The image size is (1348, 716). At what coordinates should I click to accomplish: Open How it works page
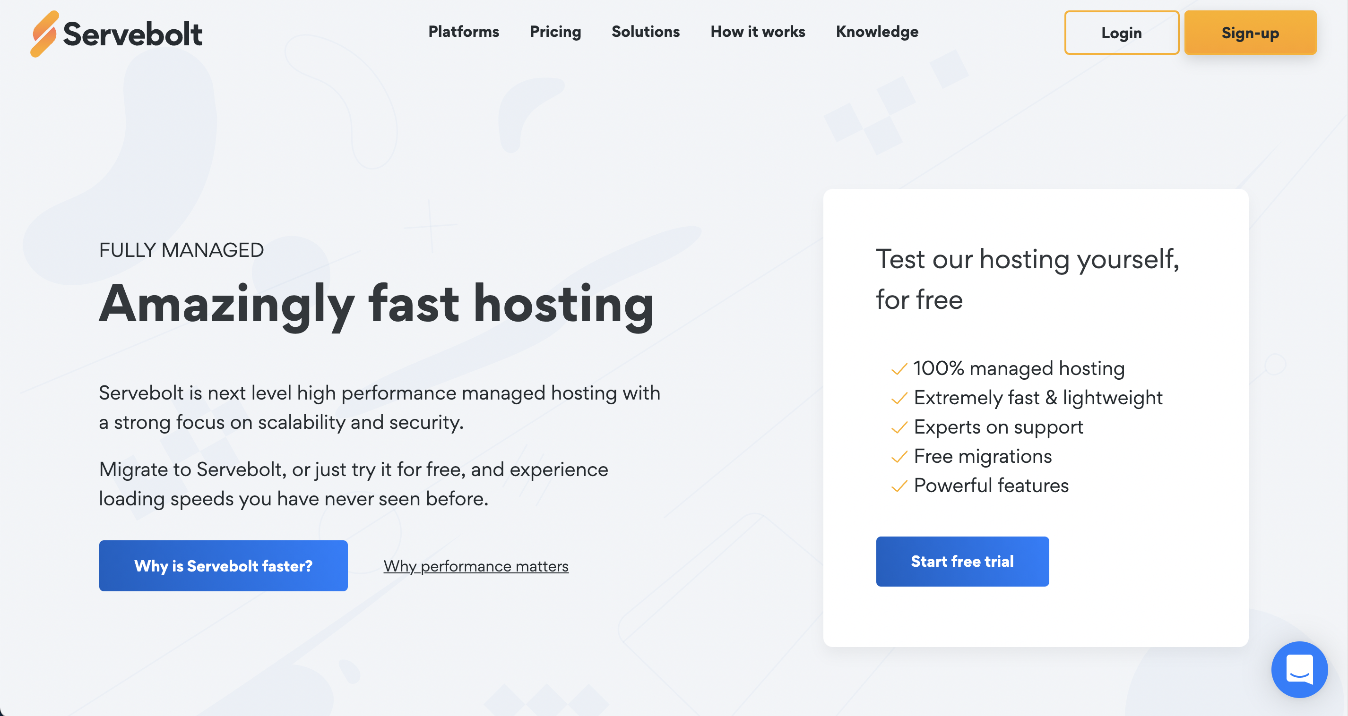tap(757, 32)
